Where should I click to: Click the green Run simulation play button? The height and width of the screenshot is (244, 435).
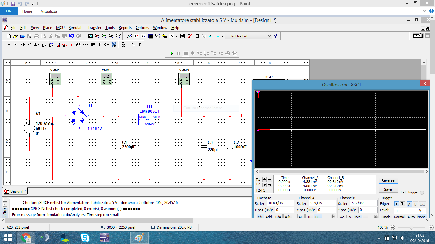[172, 53]
